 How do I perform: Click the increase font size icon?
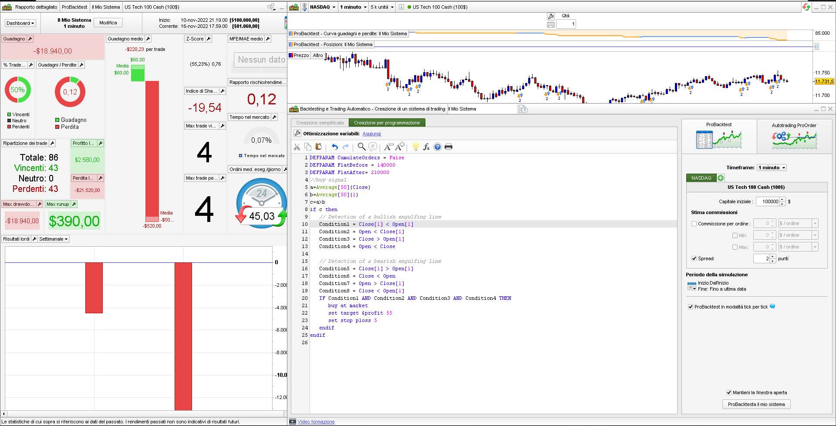tap(400, 147)
